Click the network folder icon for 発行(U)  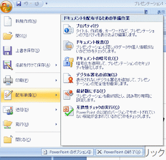[x=7, y=124]
